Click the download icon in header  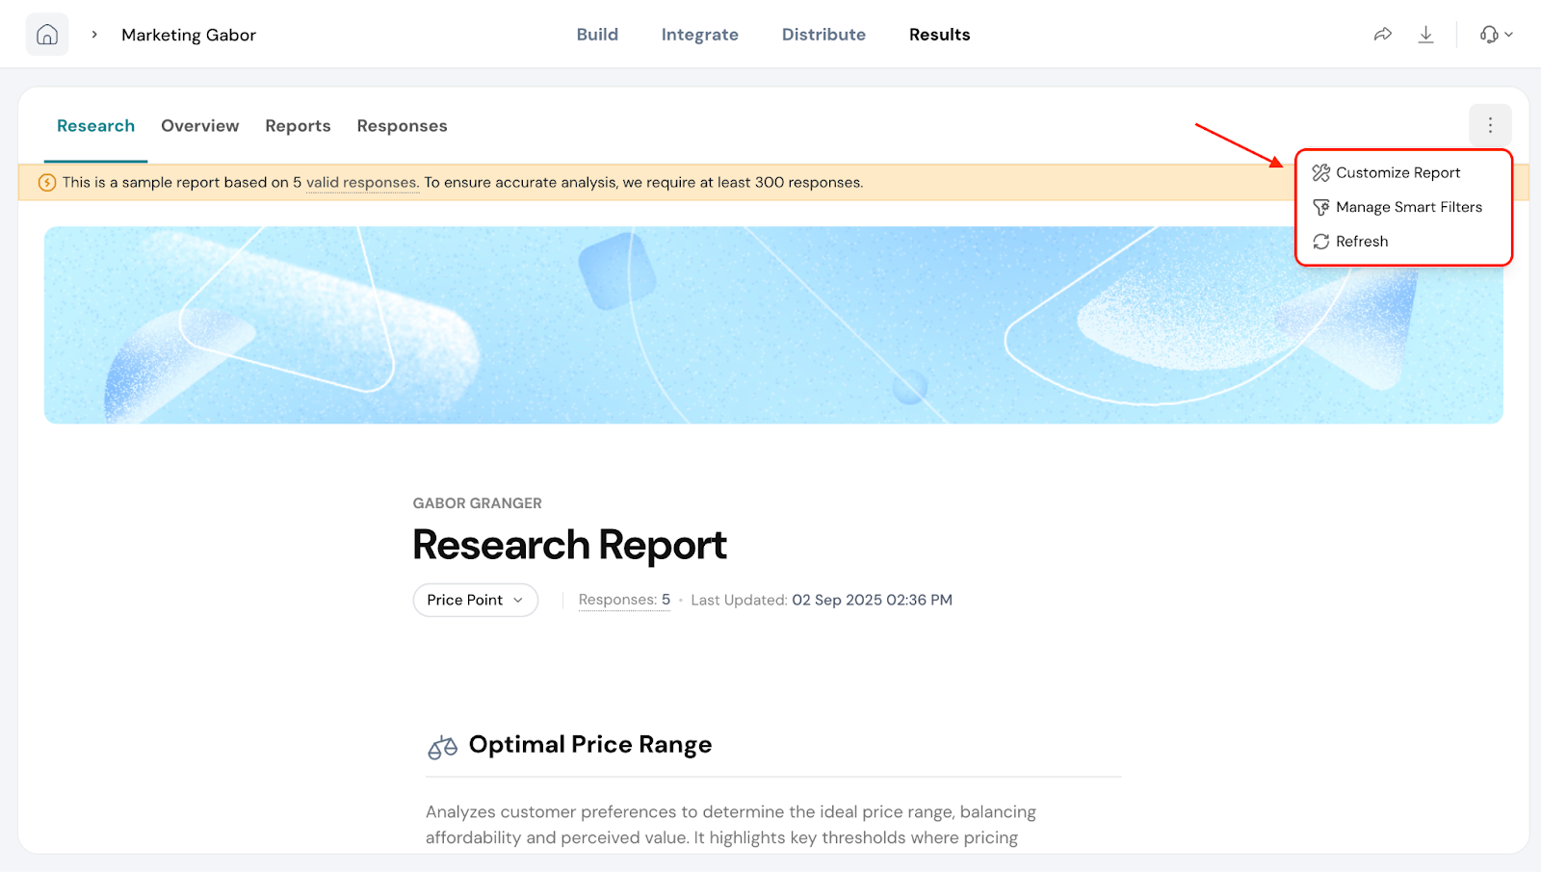click(1425, 35)
